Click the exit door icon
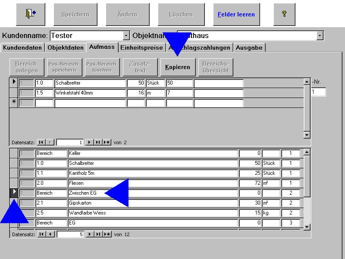This screenshot has width=345, height=259. point(30,14)
